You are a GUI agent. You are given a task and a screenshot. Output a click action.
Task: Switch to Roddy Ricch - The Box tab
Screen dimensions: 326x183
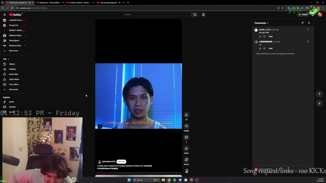point(49,3)
